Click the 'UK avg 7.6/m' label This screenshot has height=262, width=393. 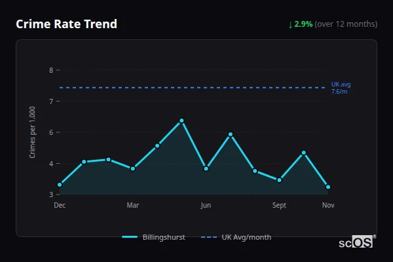[x=341, y=88]
